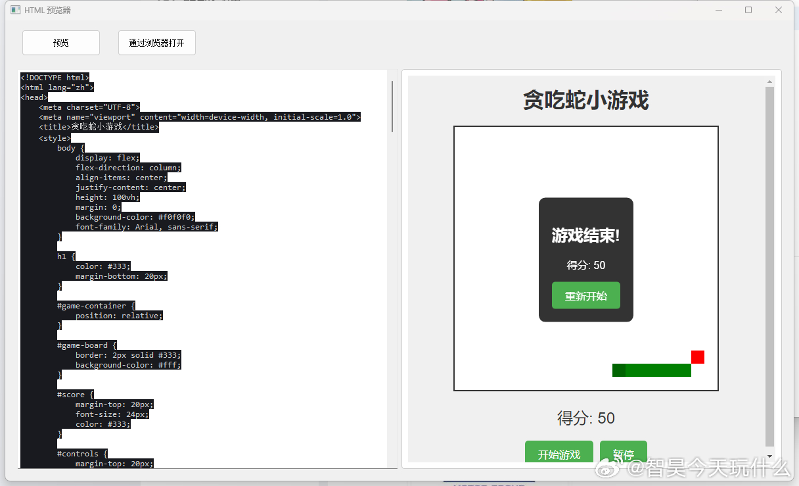This screenshot has width=799, height=486.
Task: Click the preview pane vertical scrollbar thumb
Action: (770, 266)
